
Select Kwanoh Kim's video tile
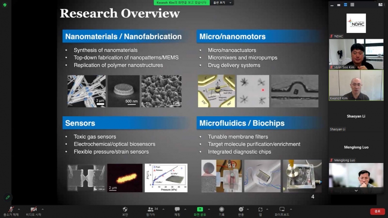tap(356, 85)
